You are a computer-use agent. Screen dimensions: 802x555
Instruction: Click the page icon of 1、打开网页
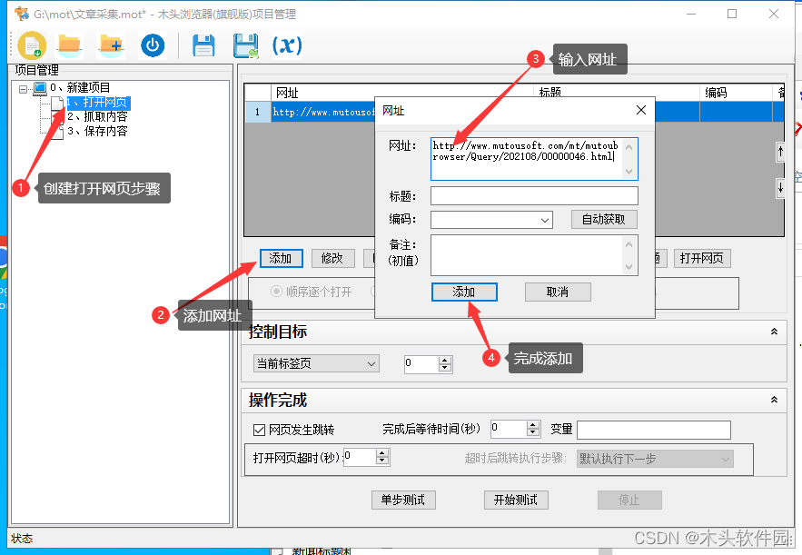point(58,103)
